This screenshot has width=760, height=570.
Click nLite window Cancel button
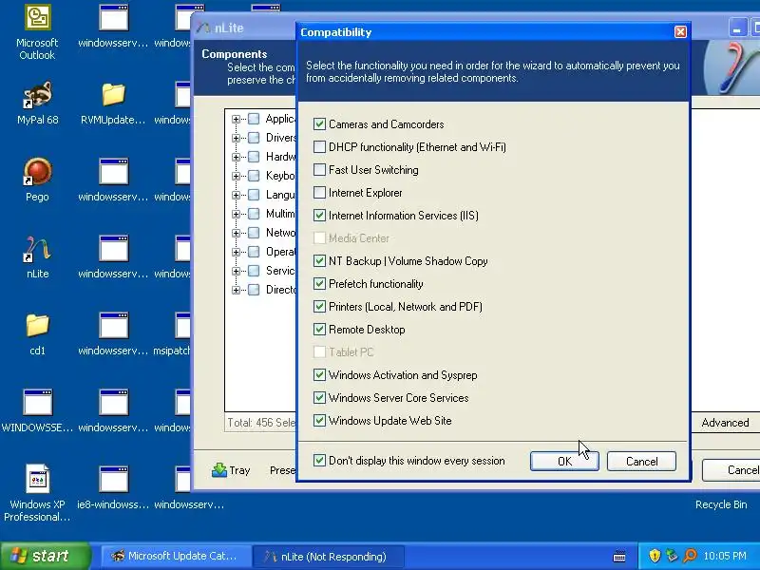click(731, 469)
